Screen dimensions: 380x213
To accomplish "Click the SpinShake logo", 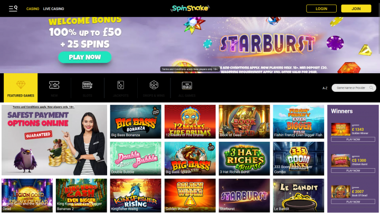I will pos(190,8).
